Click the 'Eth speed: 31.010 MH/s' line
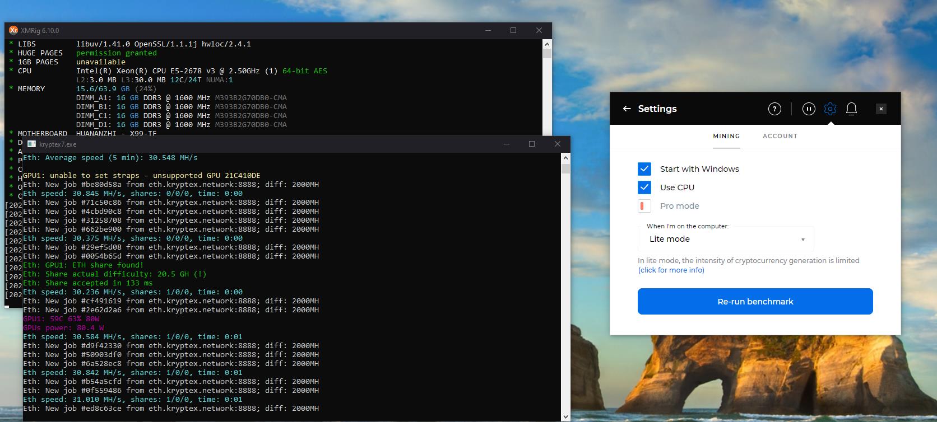The image size is (937, 422). 133,399
